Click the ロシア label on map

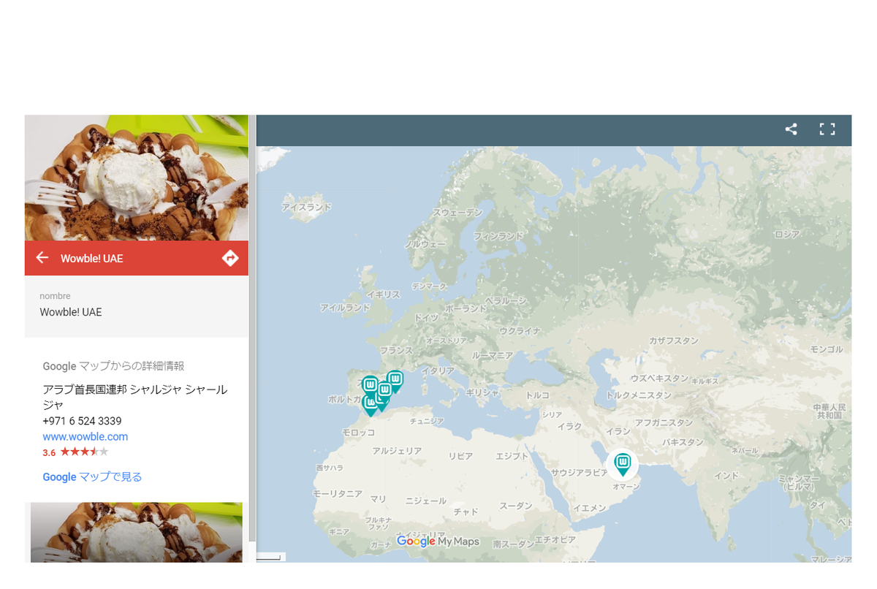[787, 235]
